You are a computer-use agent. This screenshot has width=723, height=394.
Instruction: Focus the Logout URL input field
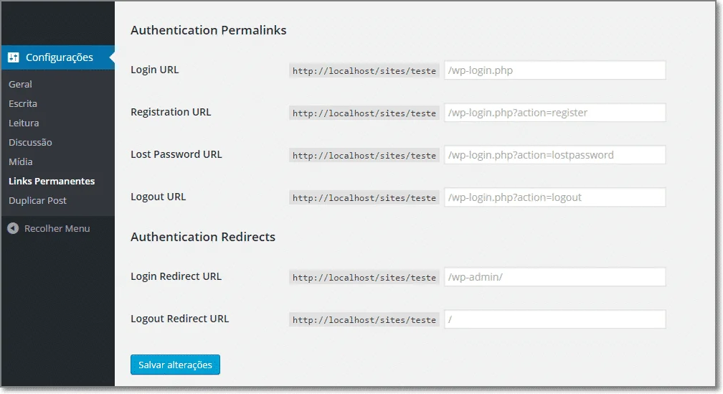(554, 197)
